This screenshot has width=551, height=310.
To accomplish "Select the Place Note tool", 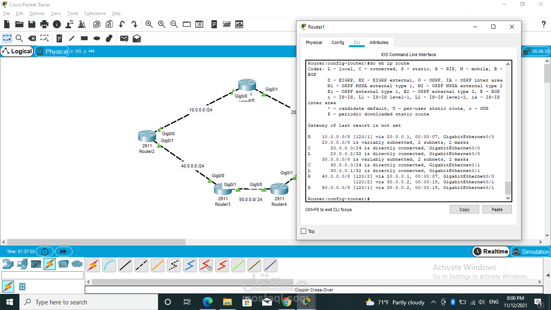I will (59, 38).
